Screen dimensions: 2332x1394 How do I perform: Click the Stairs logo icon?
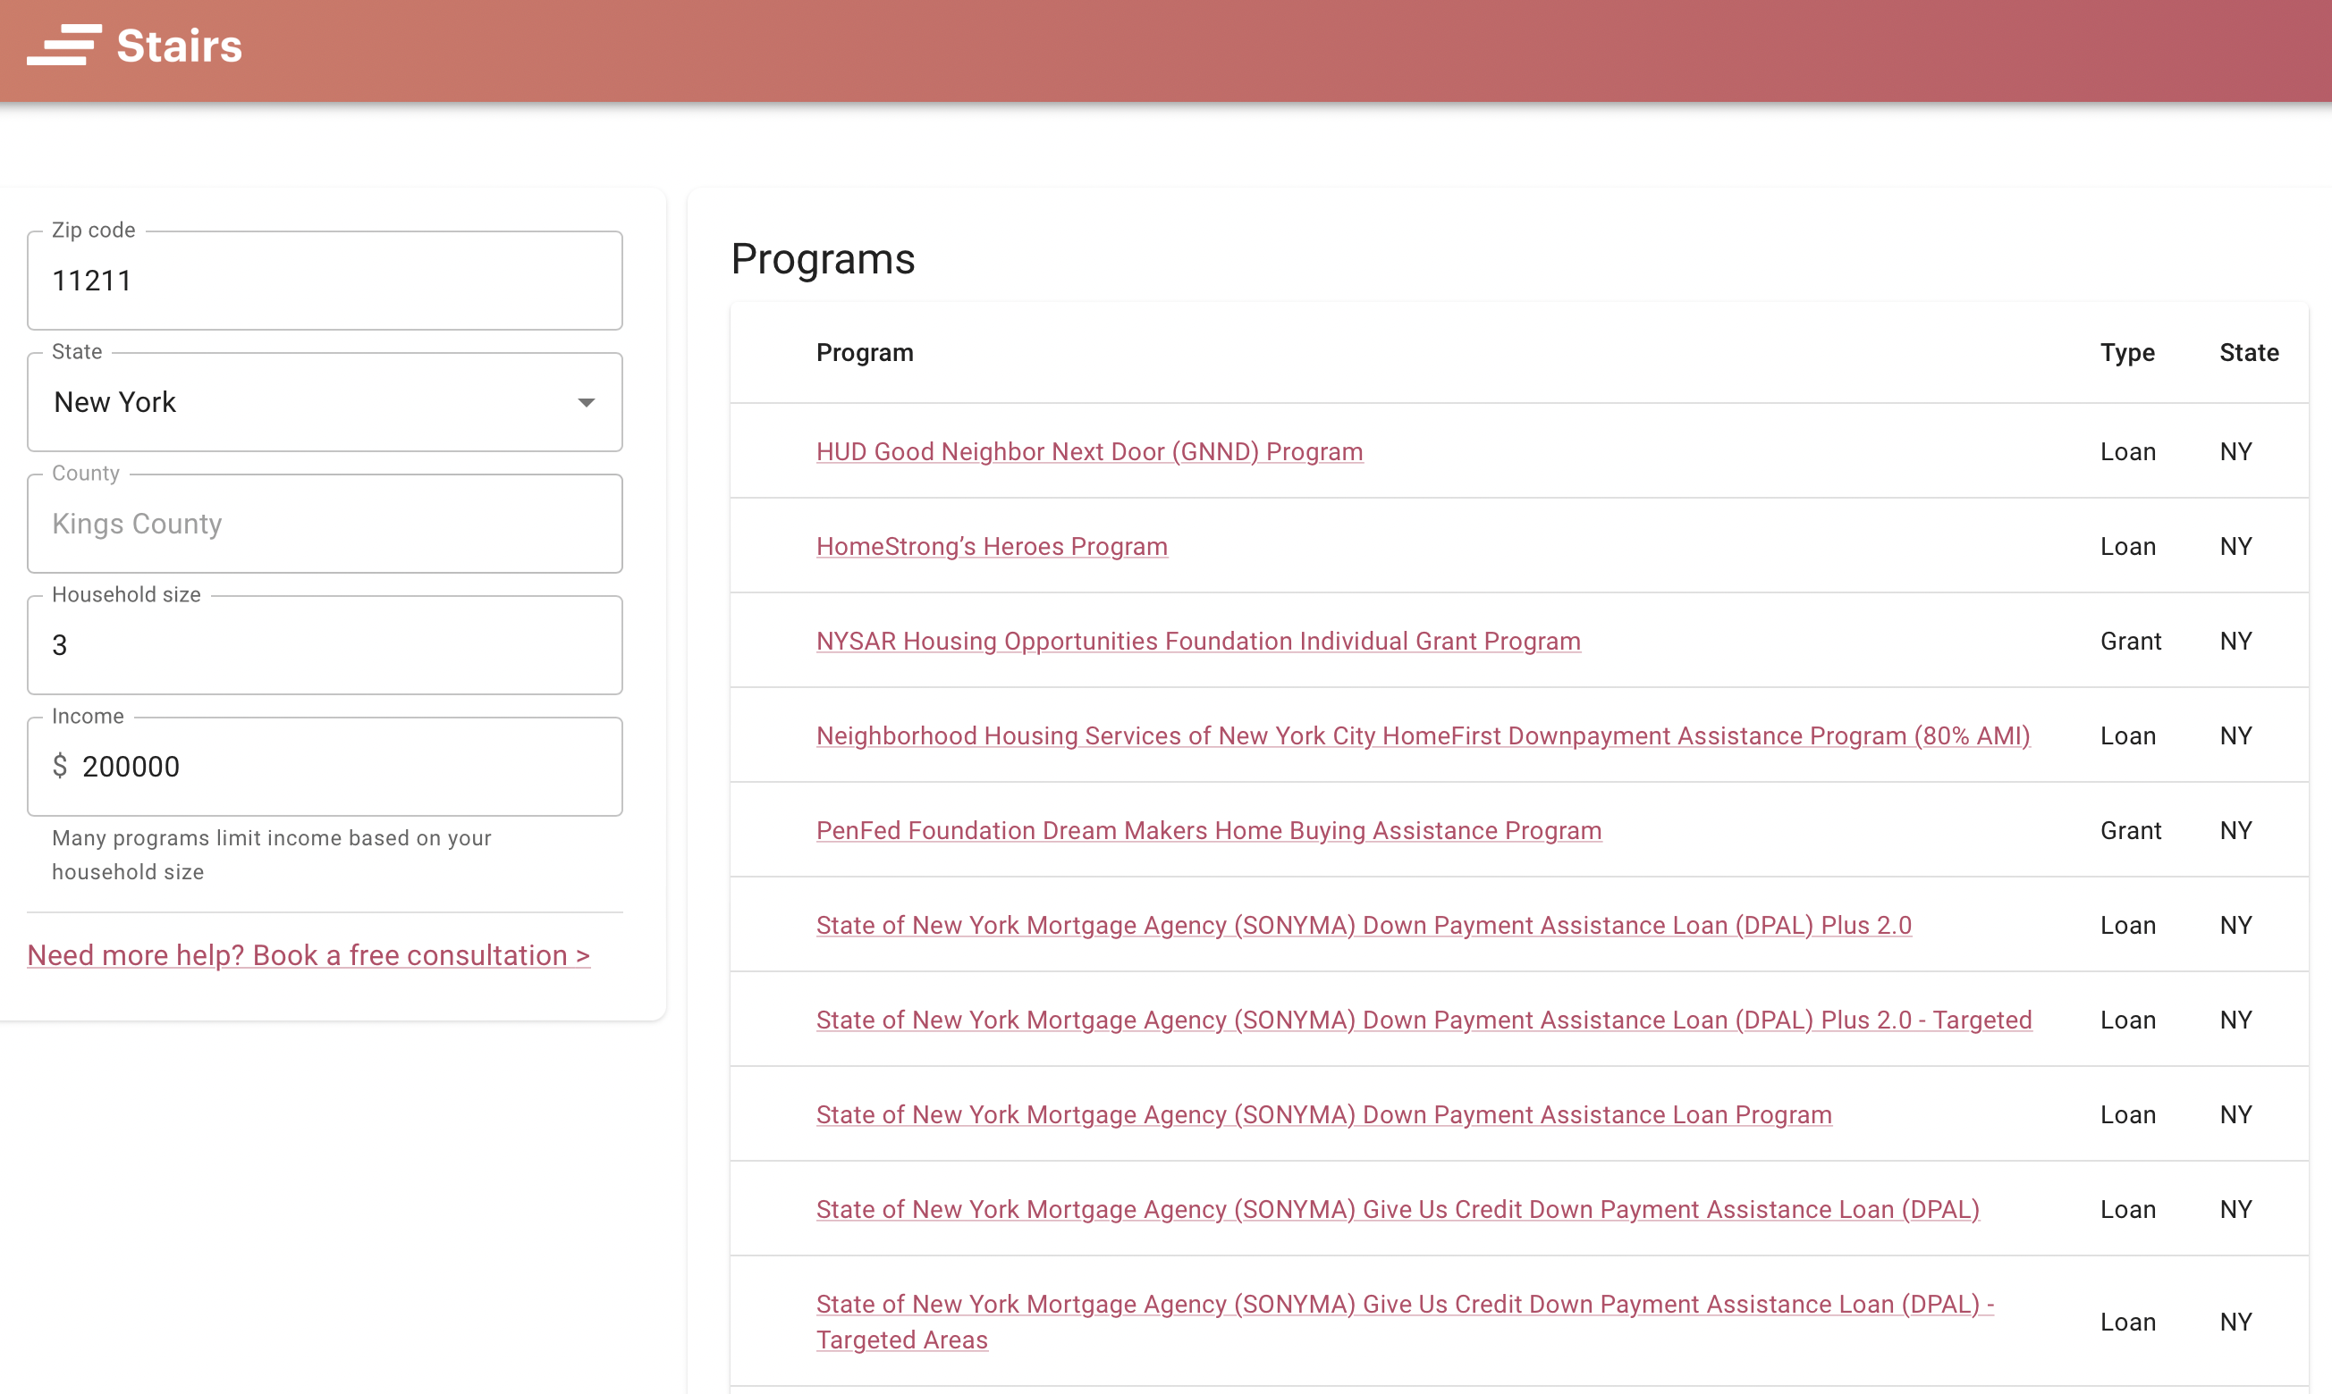tap(63, 45)
